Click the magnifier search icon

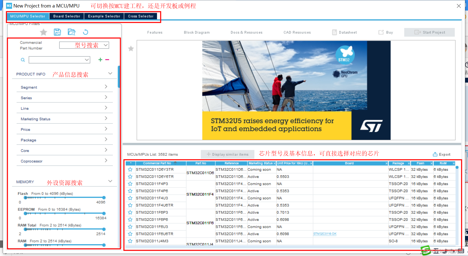[23, 60]
